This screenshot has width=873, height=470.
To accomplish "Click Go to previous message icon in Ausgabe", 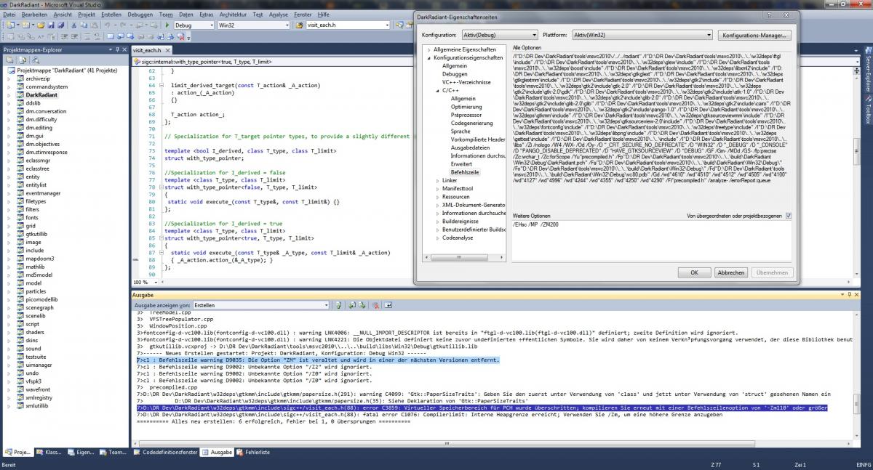I will (351, 305).
